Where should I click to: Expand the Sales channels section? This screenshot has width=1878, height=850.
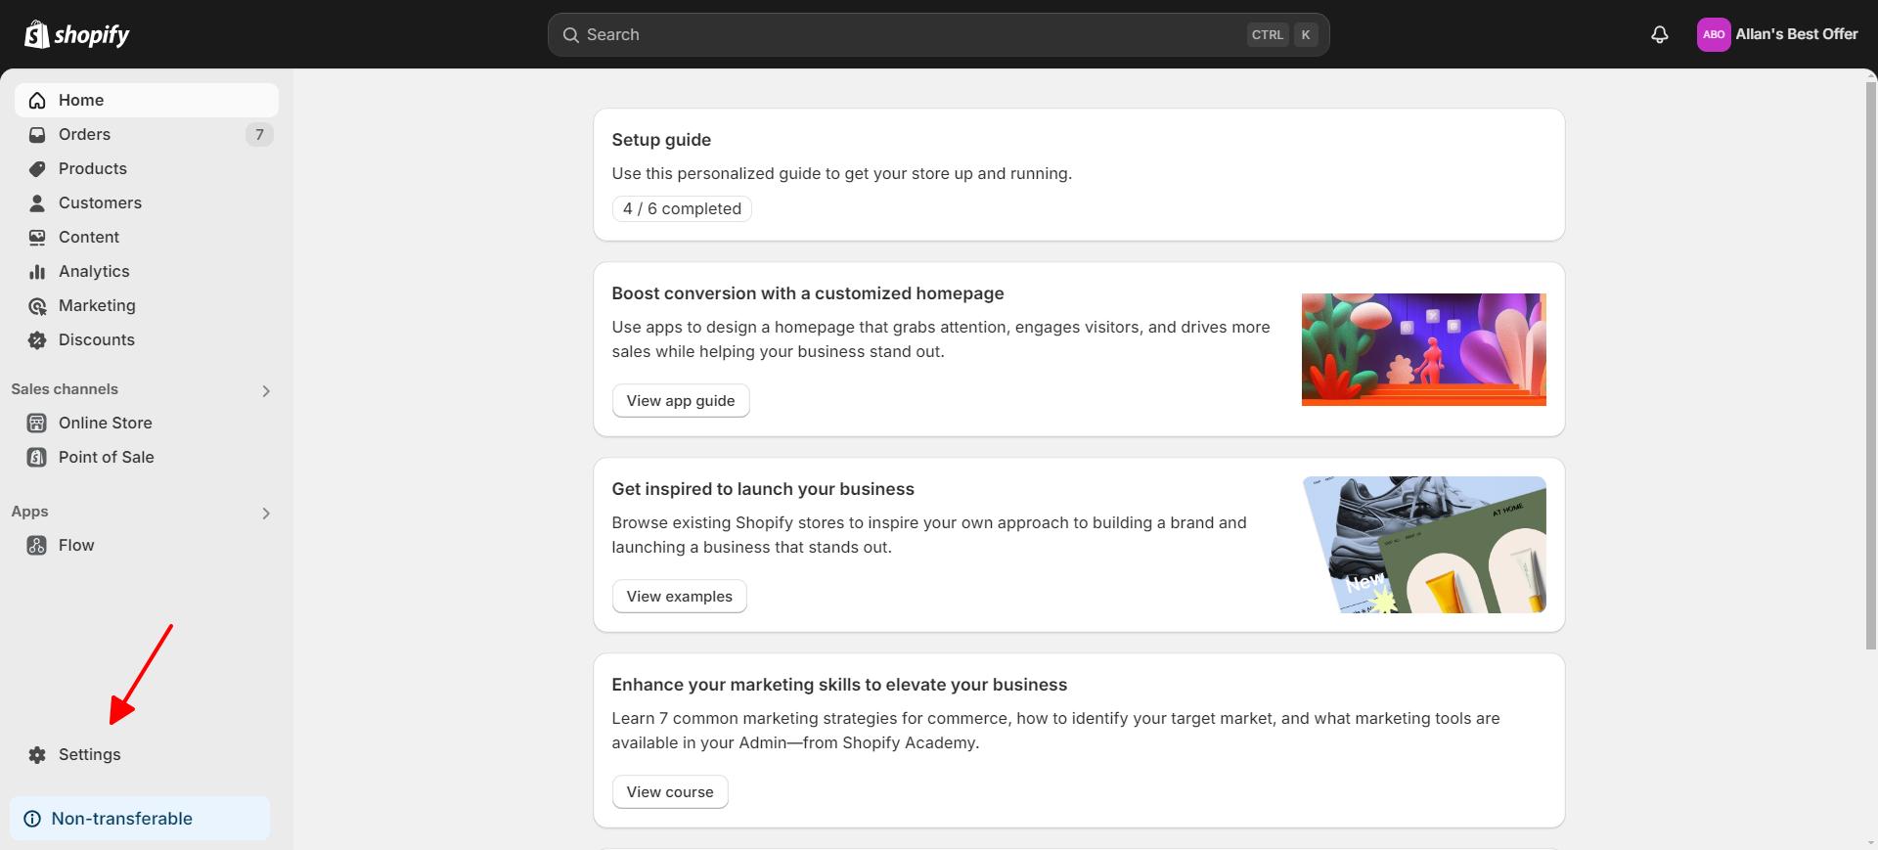pos(266,391)
